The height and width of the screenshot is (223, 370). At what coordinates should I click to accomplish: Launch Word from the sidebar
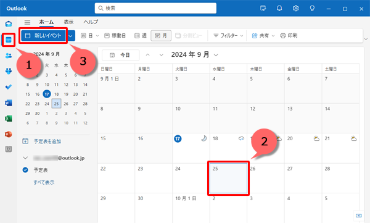(x=9, y=103)
